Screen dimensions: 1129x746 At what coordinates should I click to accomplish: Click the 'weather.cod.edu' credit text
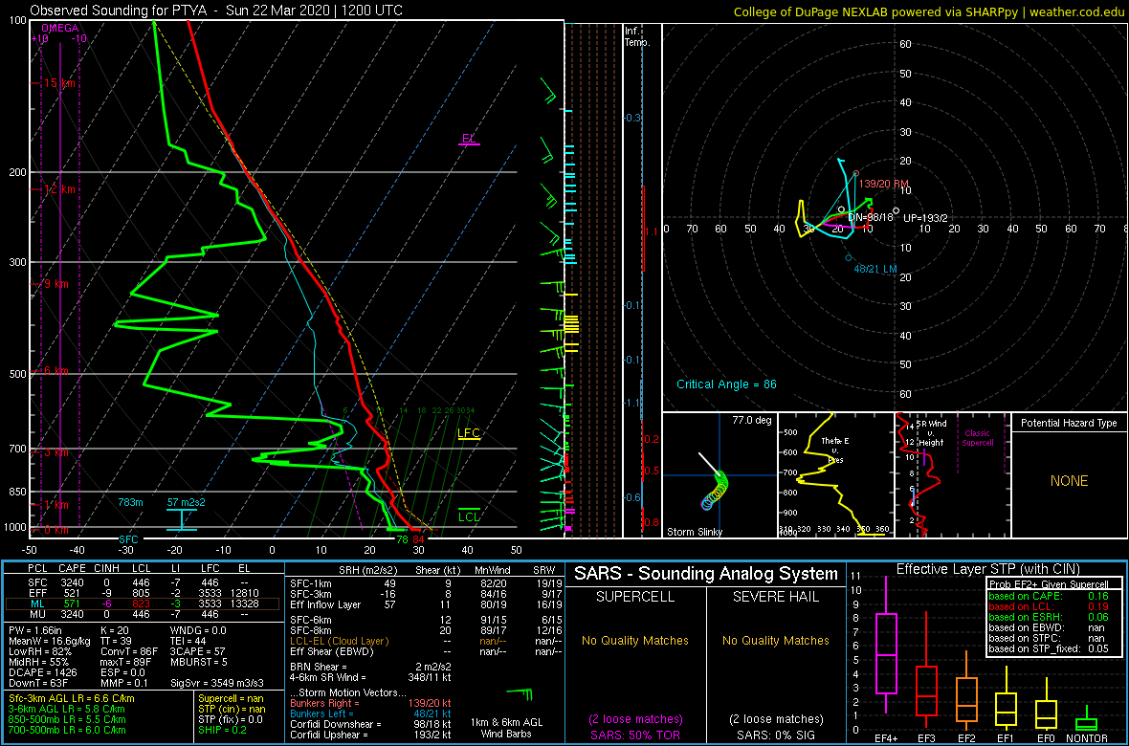[x=1078, y=11]
